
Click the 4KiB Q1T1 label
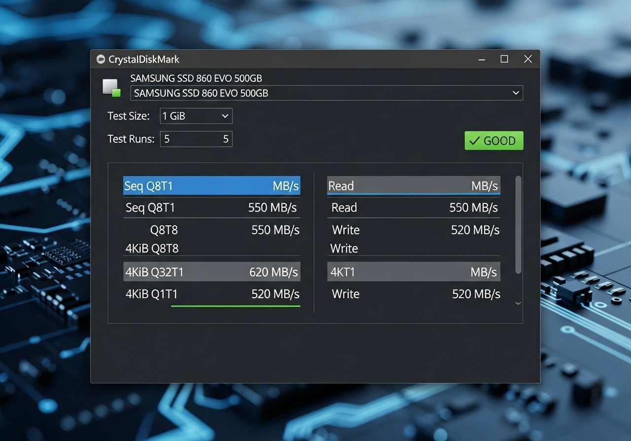click(x=151, y=294)
